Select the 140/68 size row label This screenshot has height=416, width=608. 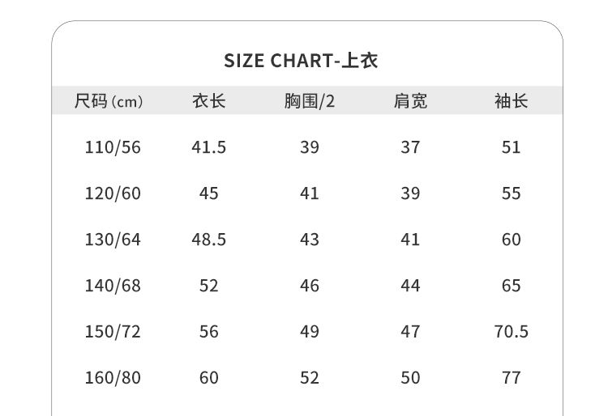113,286
